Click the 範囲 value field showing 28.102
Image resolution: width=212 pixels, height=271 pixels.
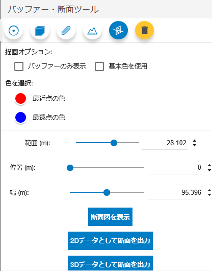point(165,143)
